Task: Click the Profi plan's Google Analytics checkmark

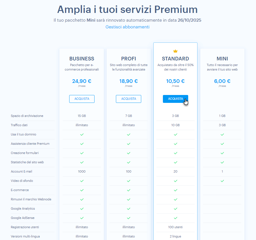Action: pyautogui.click(x=129, y=209)
